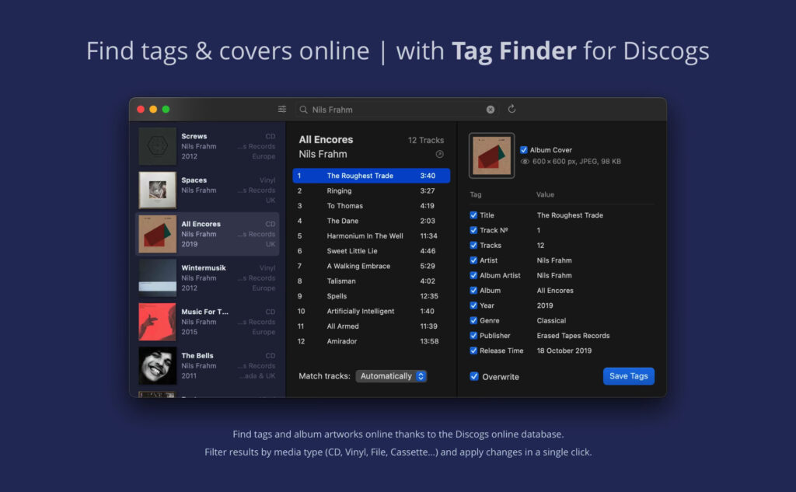Disable the Artist tag checkbox
Image resolution: width=796 pixels, height=492 pixels.
tap(474, 260)
